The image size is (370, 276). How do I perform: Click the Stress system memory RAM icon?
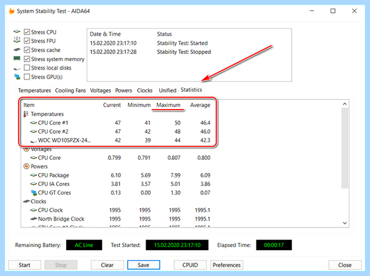tap(17, 58)
